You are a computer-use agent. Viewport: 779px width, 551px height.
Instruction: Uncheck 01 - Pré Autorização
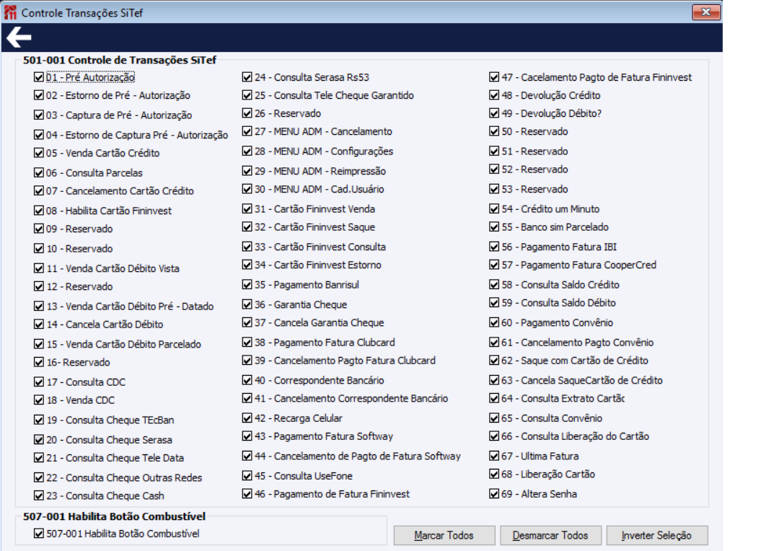tap(39, 77)
